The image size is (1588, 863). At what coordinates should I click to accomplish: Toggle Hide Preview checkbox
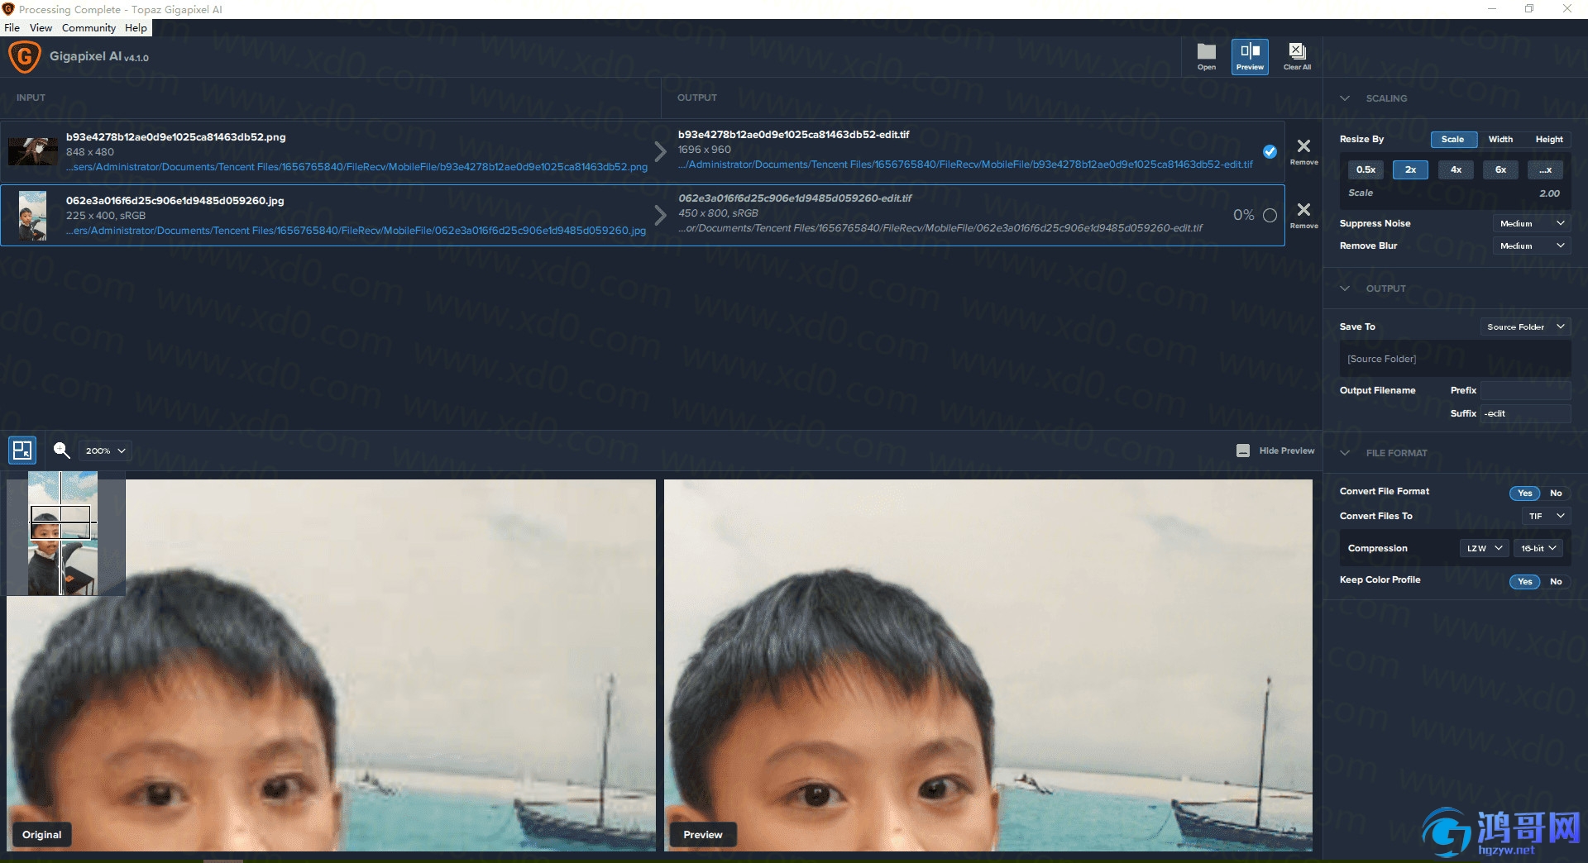[x=1242, y=451]
